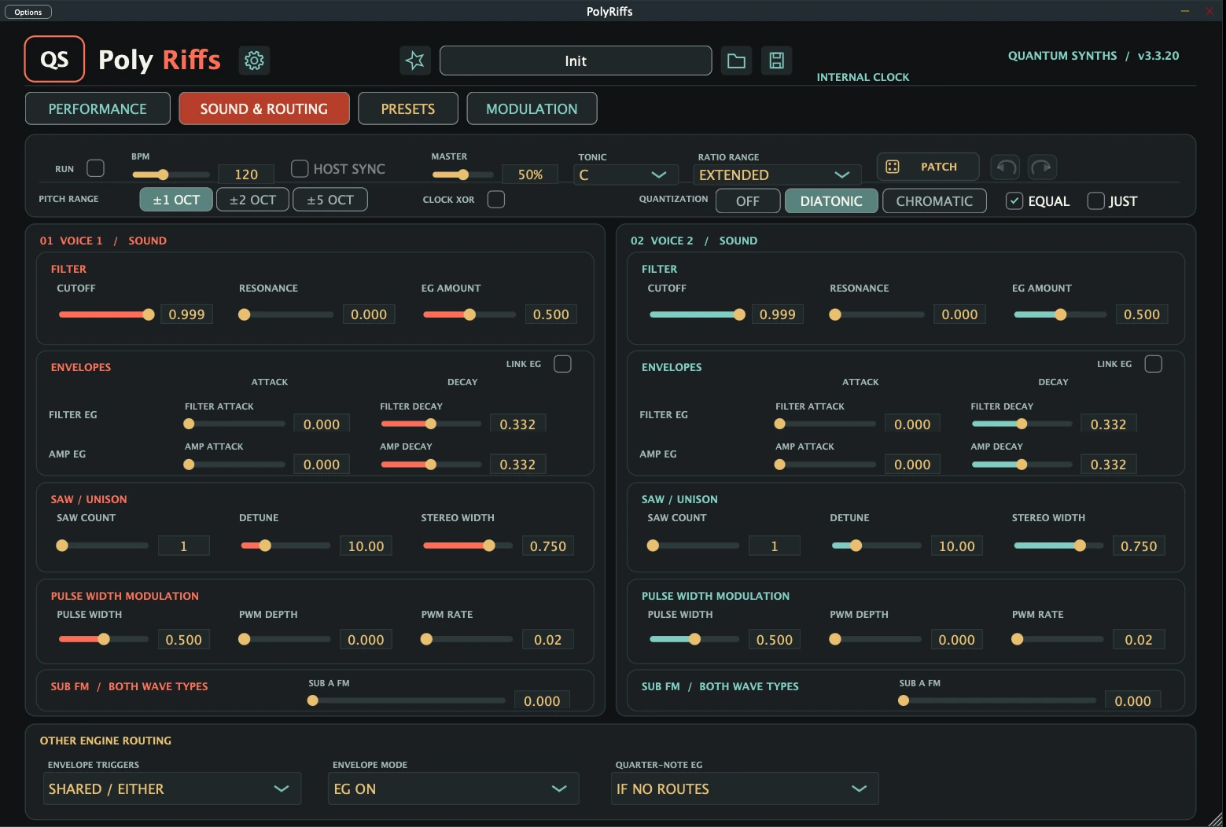Image resolution: width=1226 pixels, height=827 pixels.
Task: Click the MASTER volume slider
Action: coord(462,175)
